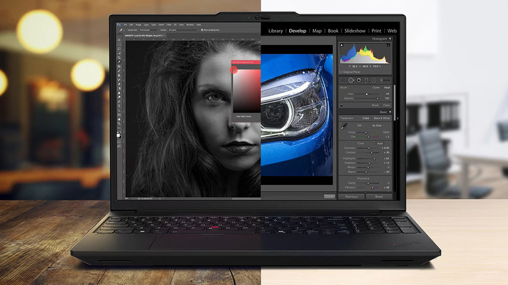The image size is (508, 285).
Task: Select the Move tool in Photoshop toolbar
Action: (x=119, y=40)
